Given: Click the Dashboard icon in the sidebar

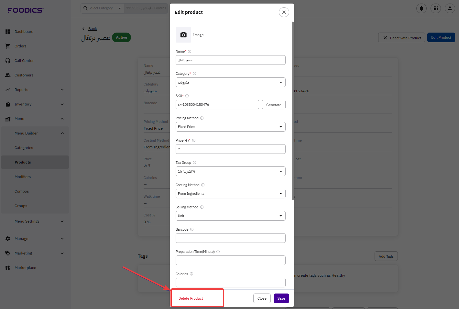Looking at the screenshot, I should point(8,32).
